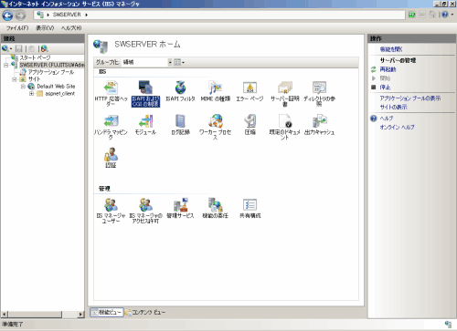The height and width of the screenshot is (331, 457).
Task: Click the address bar breadcrumb field
Action: [219, 15]
